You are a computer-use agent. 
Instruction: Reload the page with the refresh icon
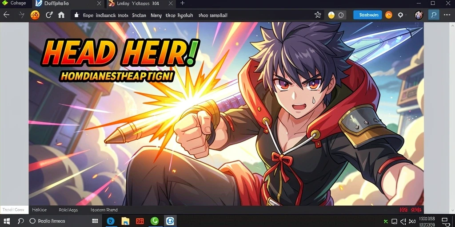pyautogui.click(x=49, y=15)
